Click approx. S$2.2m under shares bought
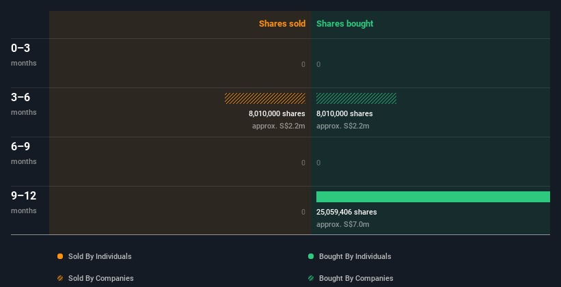Viewport: 561px width, 287px height. tap(343, 126)
